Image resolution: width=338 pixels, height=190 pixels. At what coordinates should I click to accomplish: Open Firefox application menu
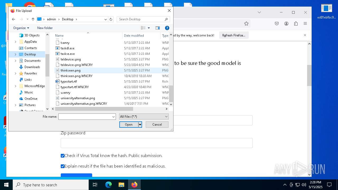(x=305, y=23)
